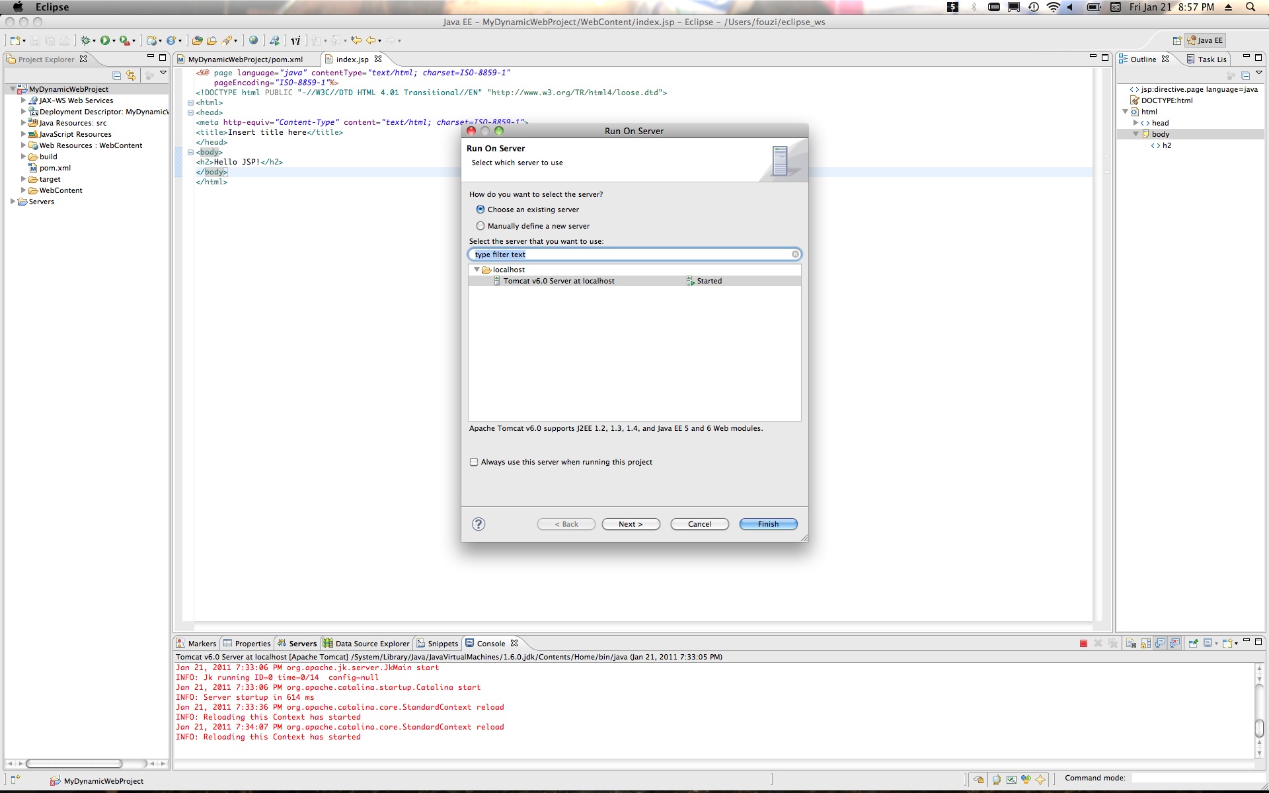This screenshot has height=793, width=1269.
Task: Clear the filter text field icon
Action: [795, 254]
